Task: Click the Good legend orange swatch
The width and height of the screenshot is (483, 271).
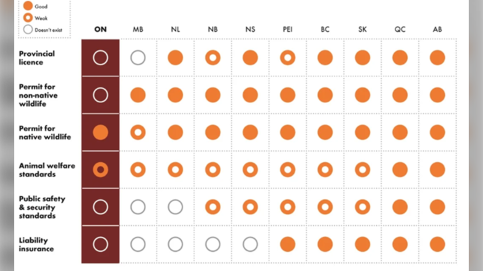Action: [28, 6]
